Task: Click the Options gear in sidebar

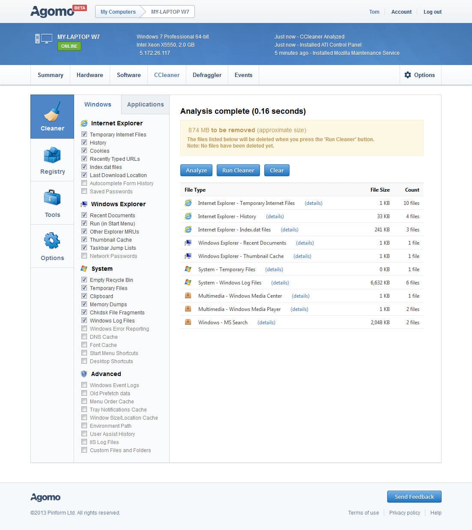Action: click(x=52, y=241)
